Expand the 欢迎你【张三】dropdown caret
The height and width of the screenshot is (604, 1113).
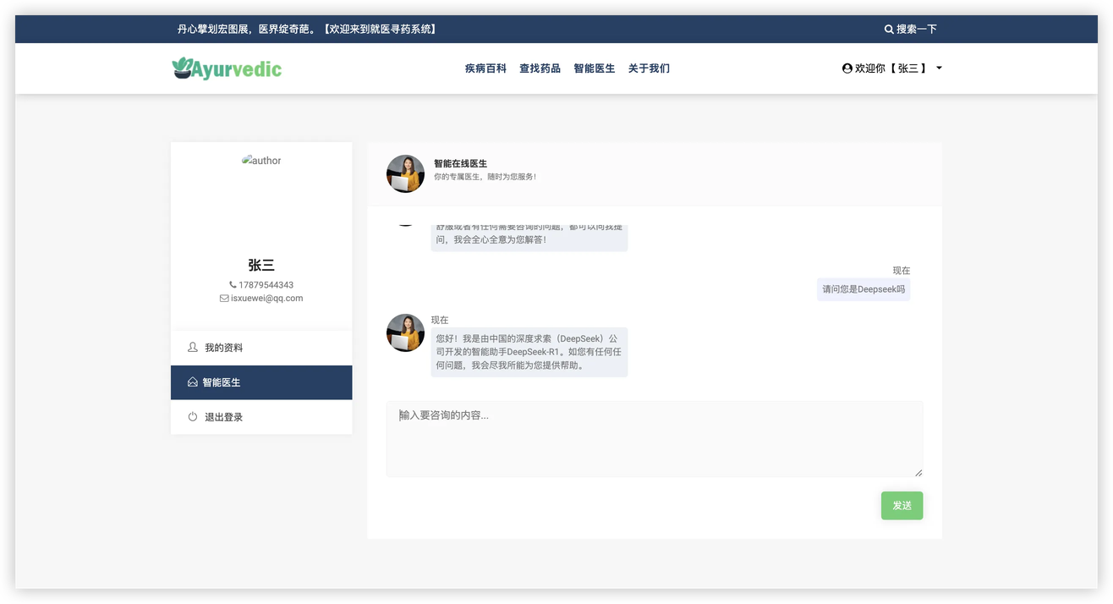pyautogui.click(x=939, y=69)
